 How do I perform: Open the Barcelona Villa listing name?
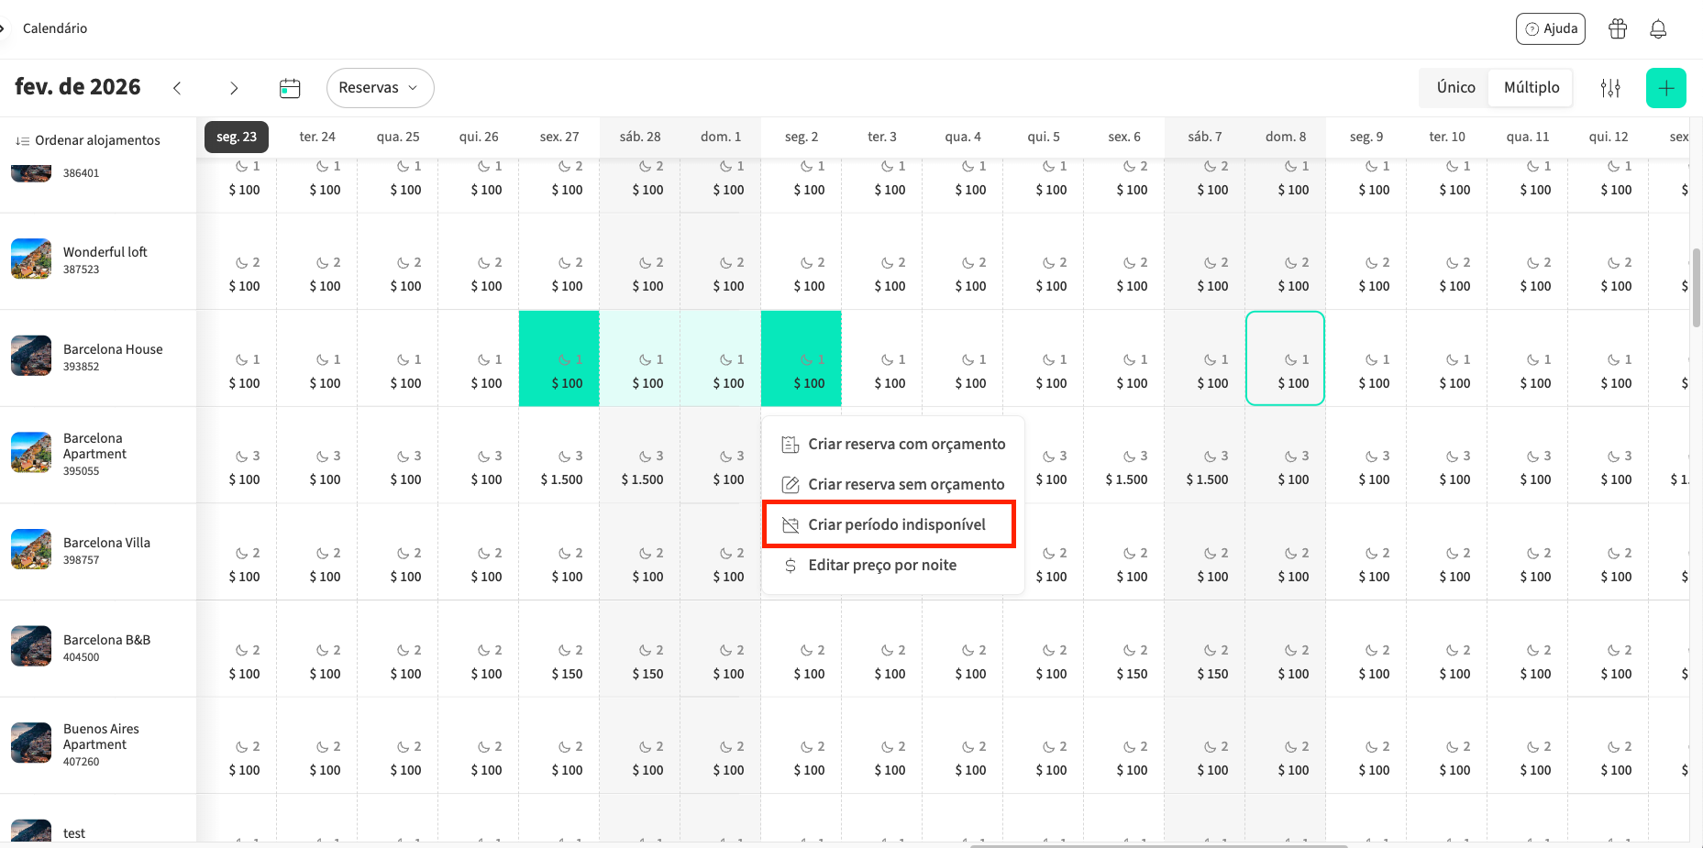pyautogui.click(x=106, y=543)
